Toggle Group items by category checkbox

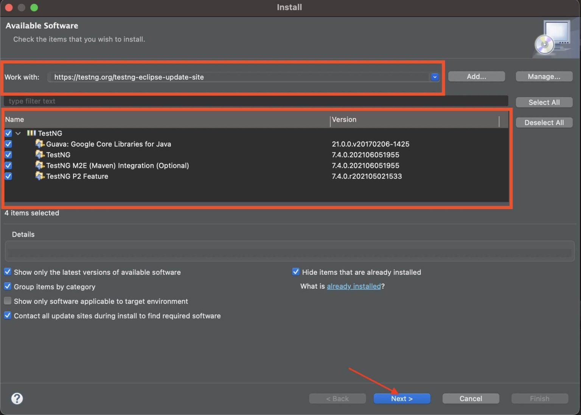8,286
